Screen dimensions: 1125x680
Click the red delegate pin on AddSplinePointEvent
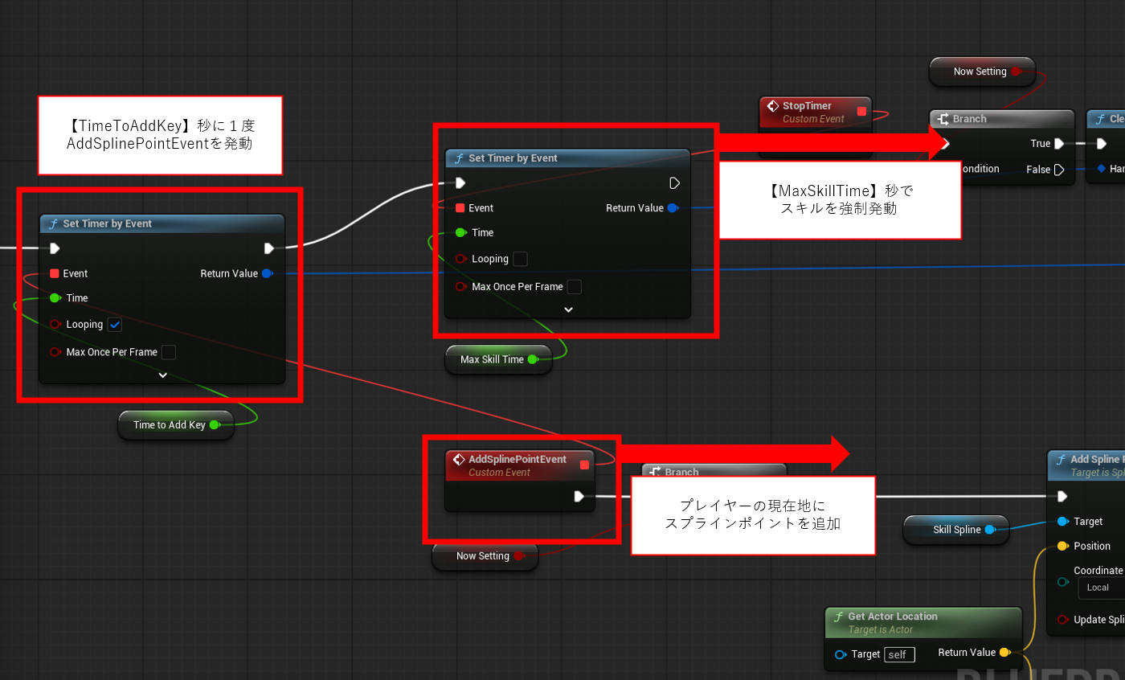click(x=584, y=465)
